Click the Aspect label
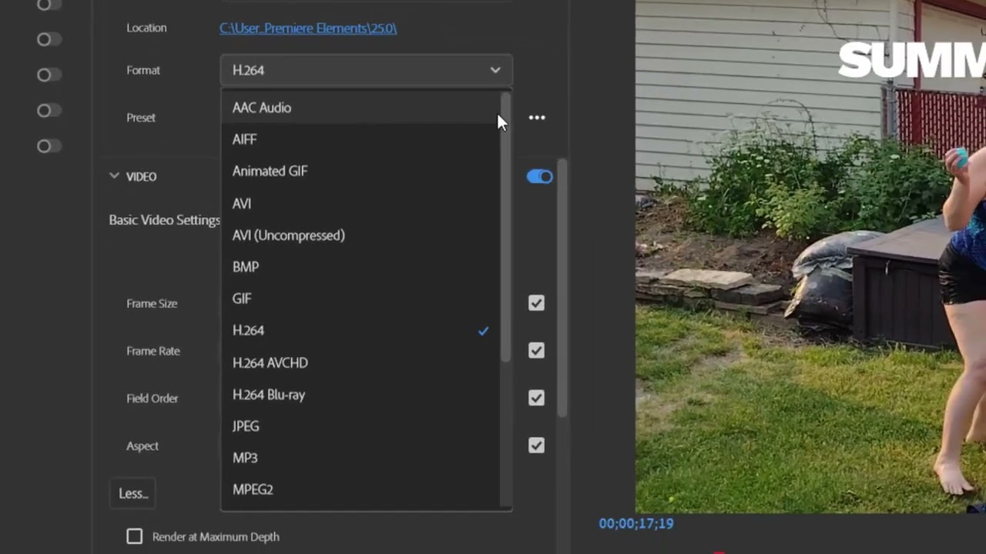Viewport: 986px width, 554px height. [x=143, y=446]
